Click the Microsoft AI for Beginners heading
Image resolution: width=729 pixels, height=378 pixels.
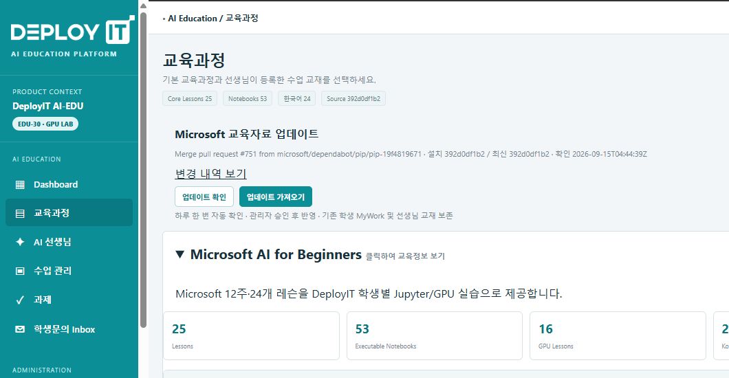[x=276, y=254]
